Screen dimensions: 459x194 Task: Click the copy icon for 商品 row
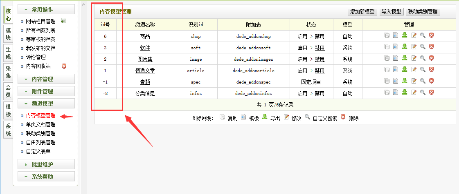(387, 36)
